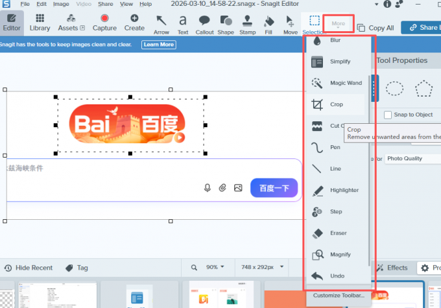Screen dimensions: 441x308
Task: Open the More tools dropdown
Action: point(338,23)
